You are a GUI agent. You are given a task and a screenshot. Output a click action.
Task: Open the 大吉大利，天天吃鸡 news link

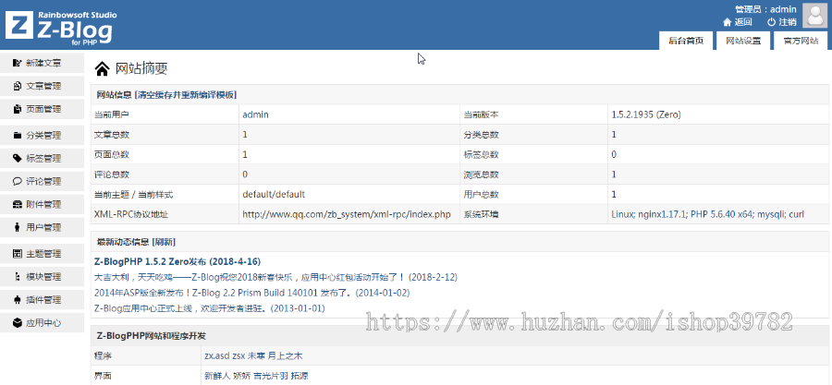275,277
